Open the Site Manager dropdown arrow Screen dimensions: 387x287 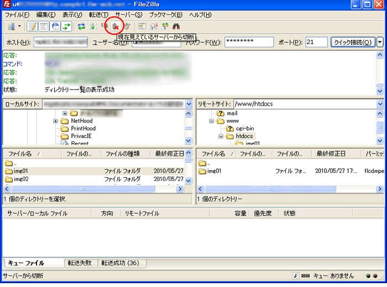[19, 26]
